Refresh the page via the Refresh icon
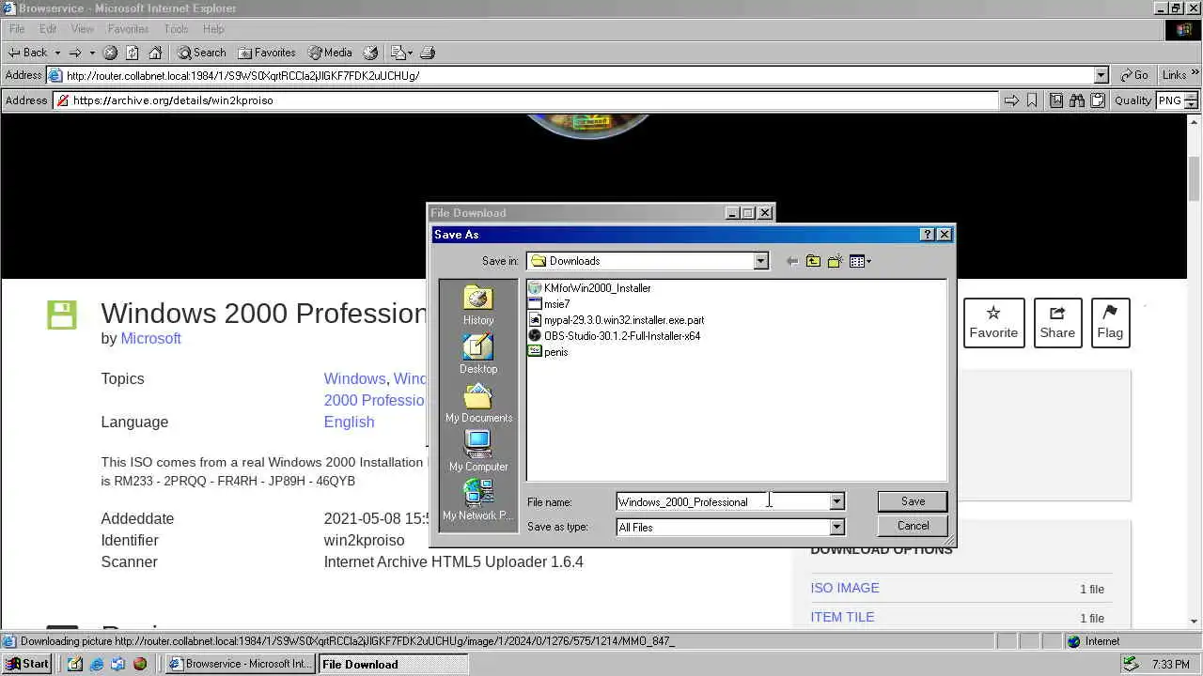1203x676 pixels. (133, 53)
